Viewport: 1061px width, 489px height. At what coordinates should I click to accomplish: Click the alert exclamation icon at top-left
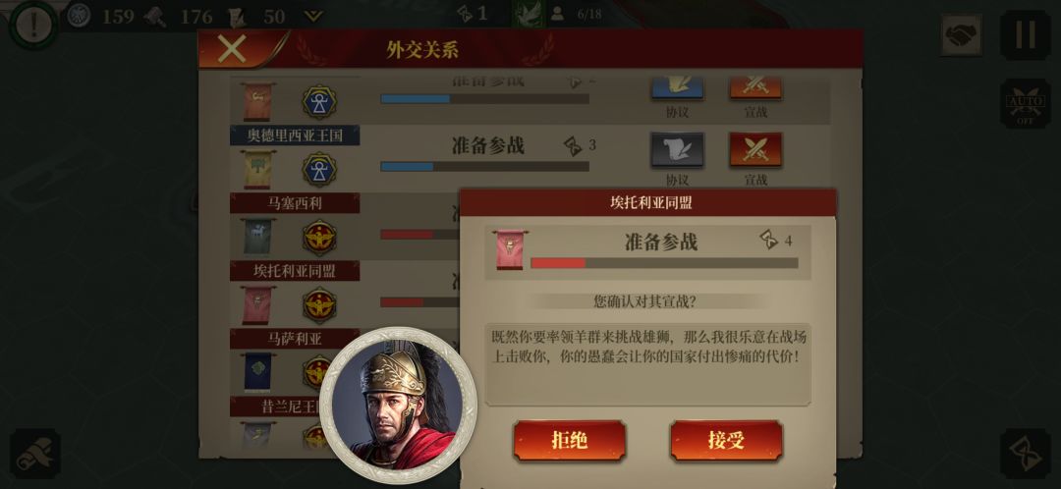click(x=31, y=25)
